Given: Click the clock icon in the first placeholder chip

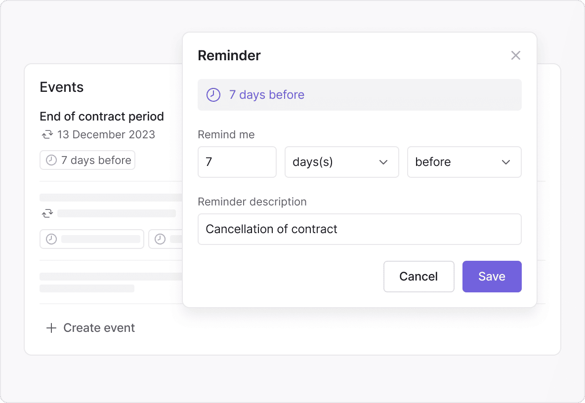Looking at the screenshot, I should point(51,239).
